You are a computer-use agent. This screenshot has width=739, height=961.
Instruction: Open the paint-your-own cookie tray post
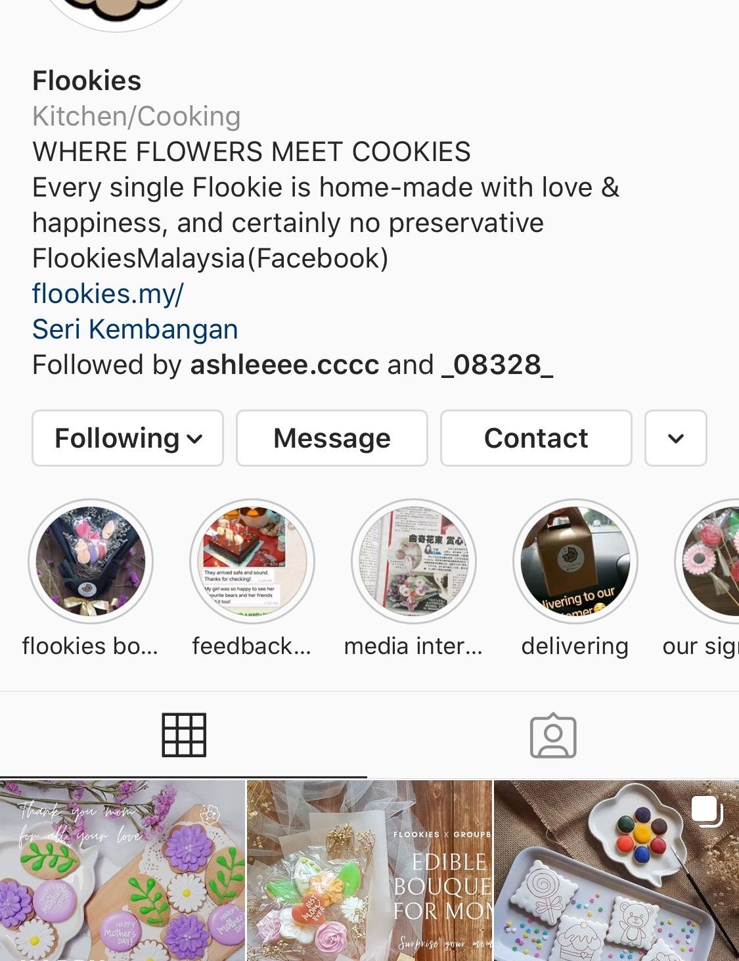click(x=616, y=871)
